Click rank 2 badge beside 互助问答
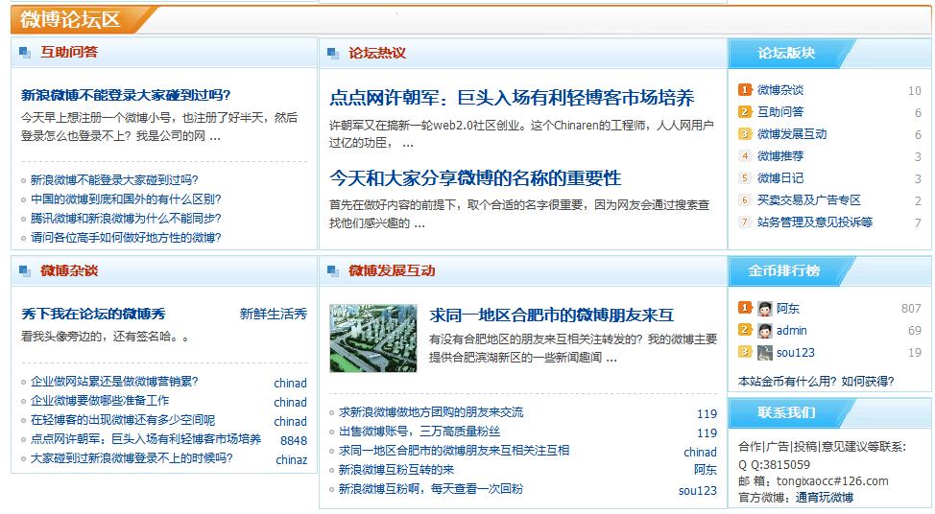 click(745, 112)
